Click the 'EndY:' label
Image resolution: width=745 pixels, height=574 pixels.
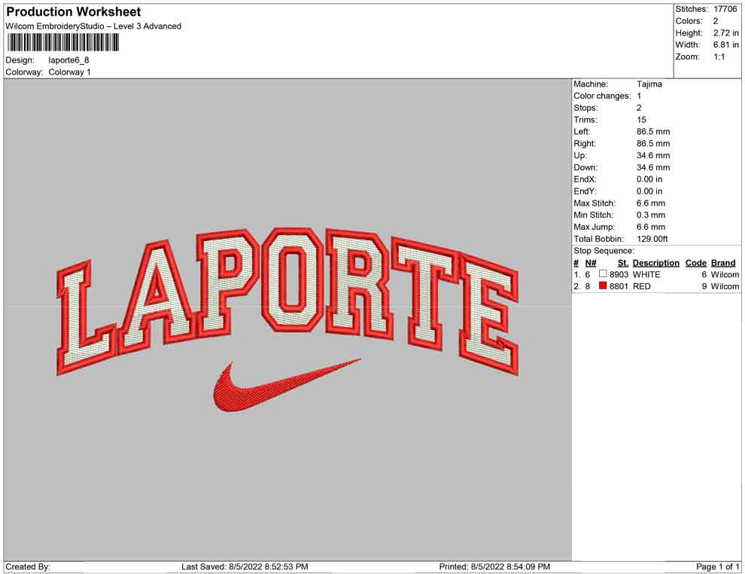pos(585,191)
